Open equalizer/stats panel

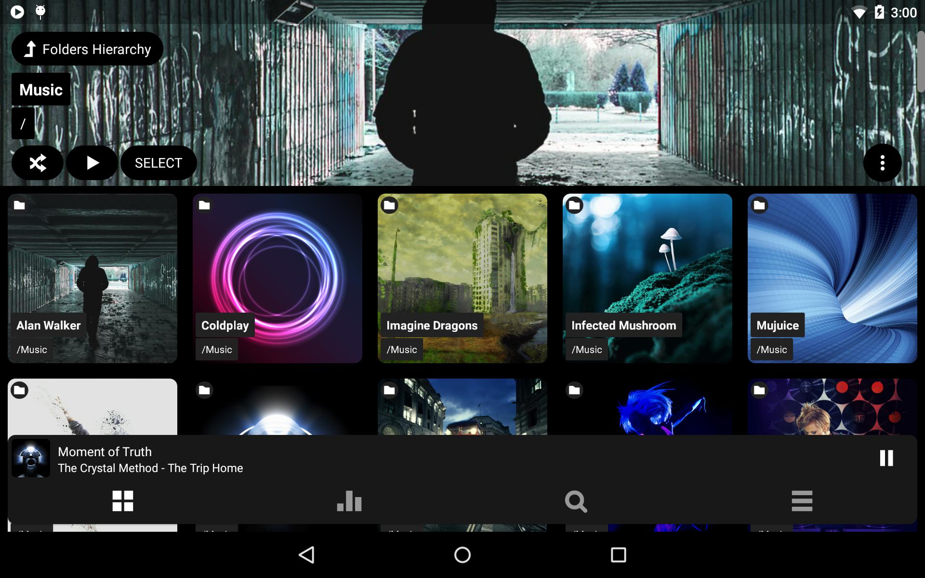[350, 501]
